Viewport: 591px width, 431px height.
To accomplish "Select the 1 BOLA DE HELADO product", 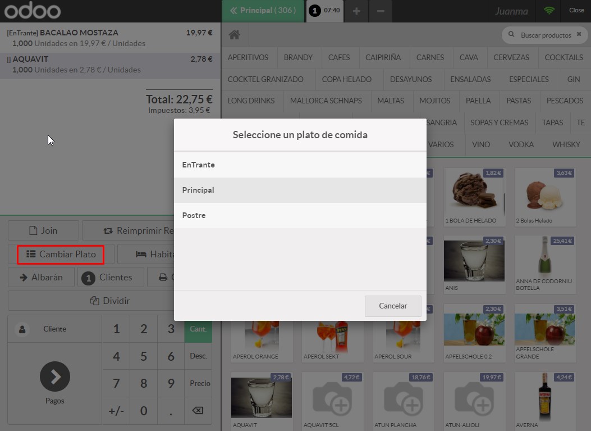I will pyautogui.click(x=474, y=197).
